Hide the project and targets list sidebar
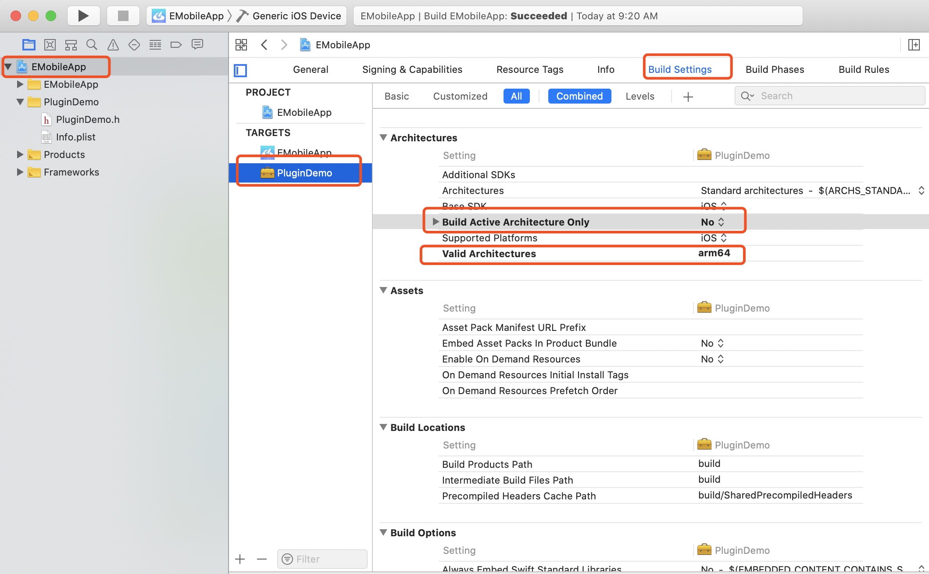Image resolution: width=929 pixels, height=574 pixels. [x=240, y=70]
